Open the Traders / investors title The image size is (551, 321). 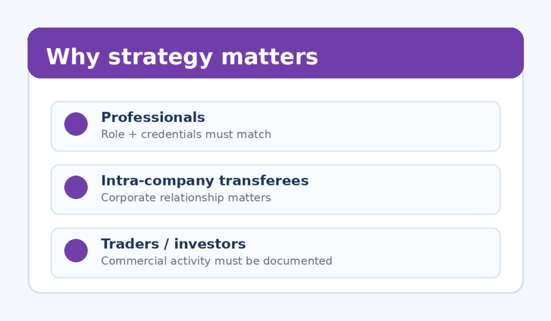coord(173,244)
